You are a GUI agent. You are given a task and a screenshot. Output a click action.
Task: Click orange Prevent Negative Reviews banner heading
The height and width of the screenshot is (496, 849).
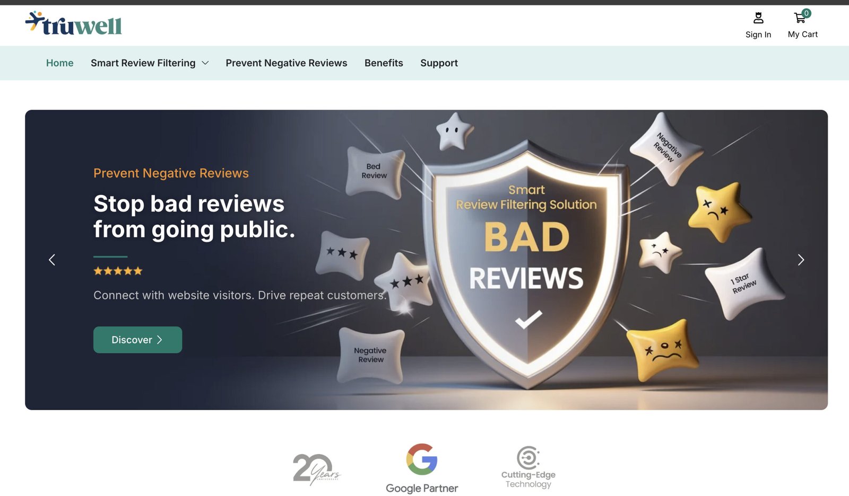171,173
